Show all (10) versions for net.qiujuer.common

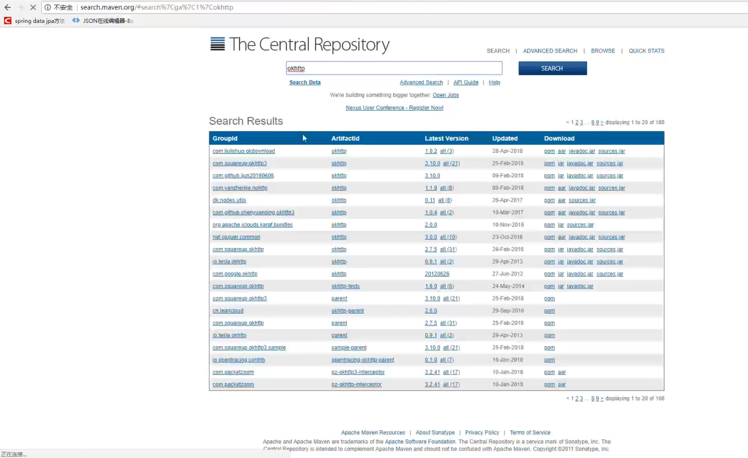click(448, 237)
